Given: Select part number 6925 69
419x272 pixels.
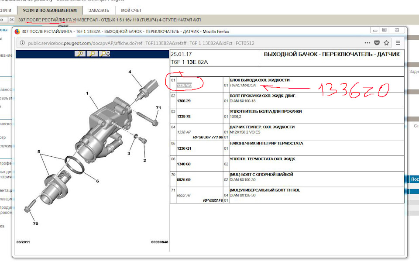Looking at the screenshot, I should 184,179.
